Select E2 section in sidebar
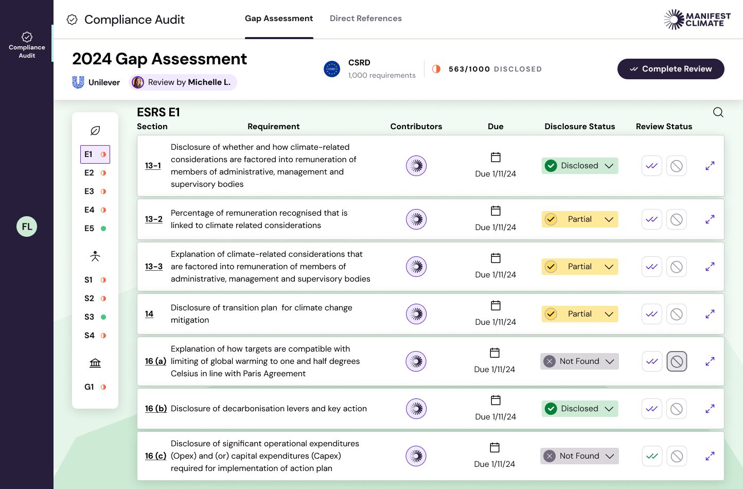 [95, 173]
